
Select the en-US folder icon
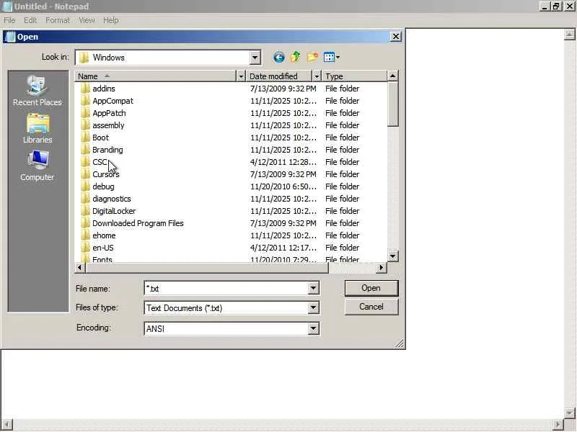click(x=85, y=248)
